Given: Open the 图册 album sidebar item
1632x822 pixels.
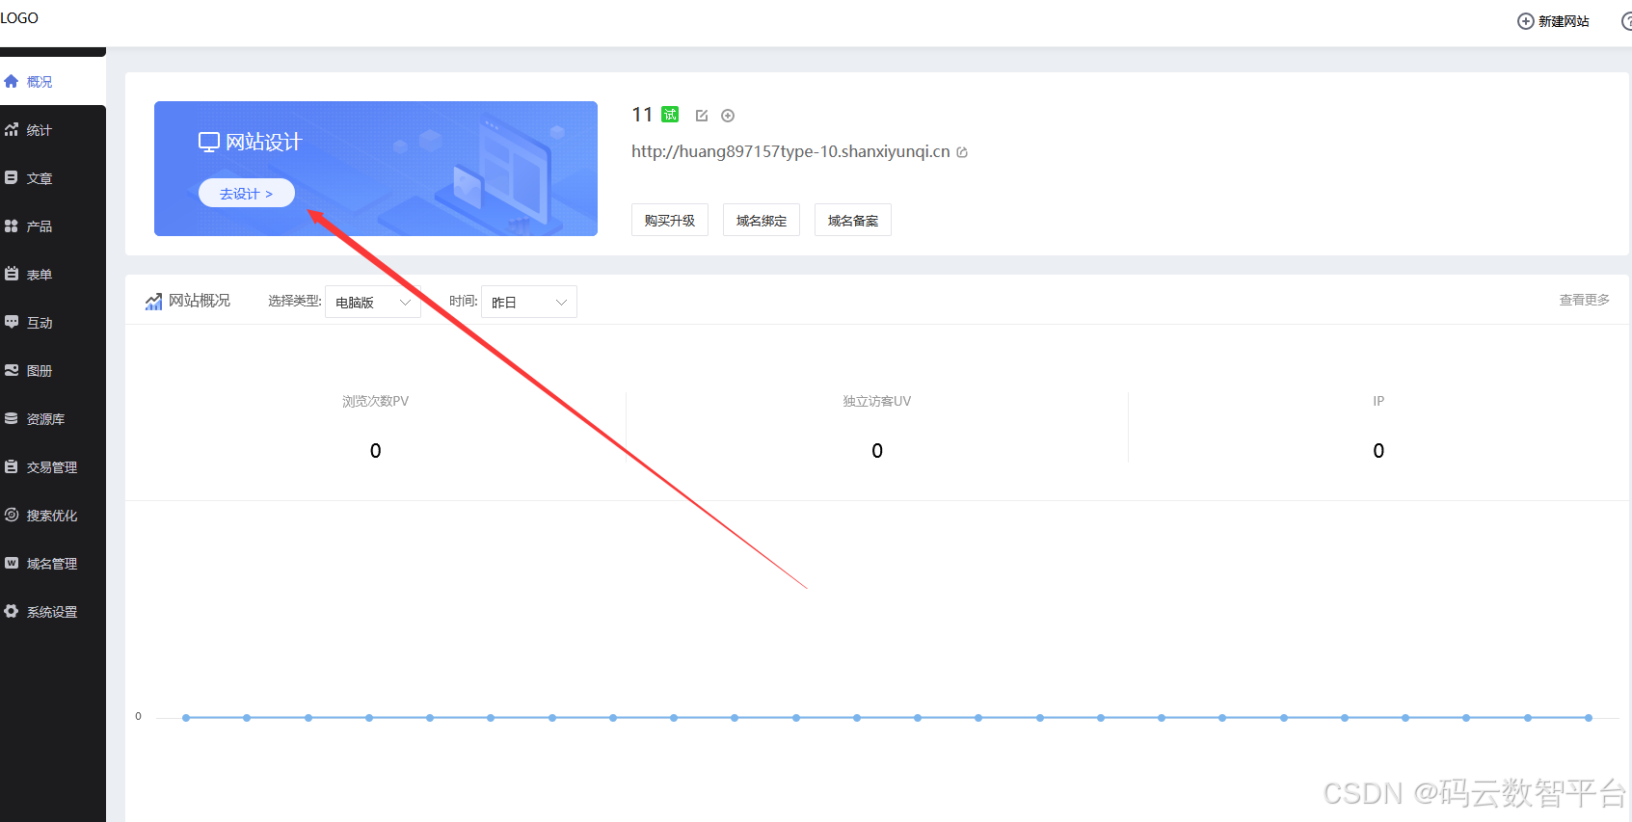Looking at the screenshot, I should (x=51, y=371).
